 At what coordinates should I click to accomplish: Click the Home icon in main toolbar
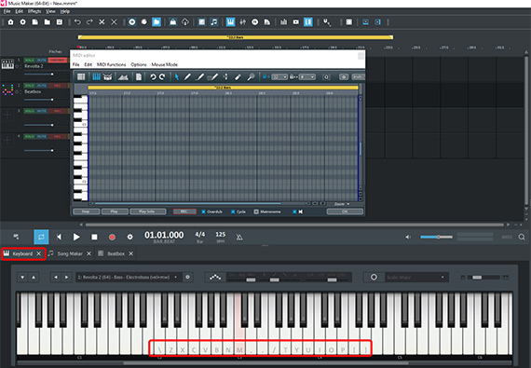click(x=10, y=22)
